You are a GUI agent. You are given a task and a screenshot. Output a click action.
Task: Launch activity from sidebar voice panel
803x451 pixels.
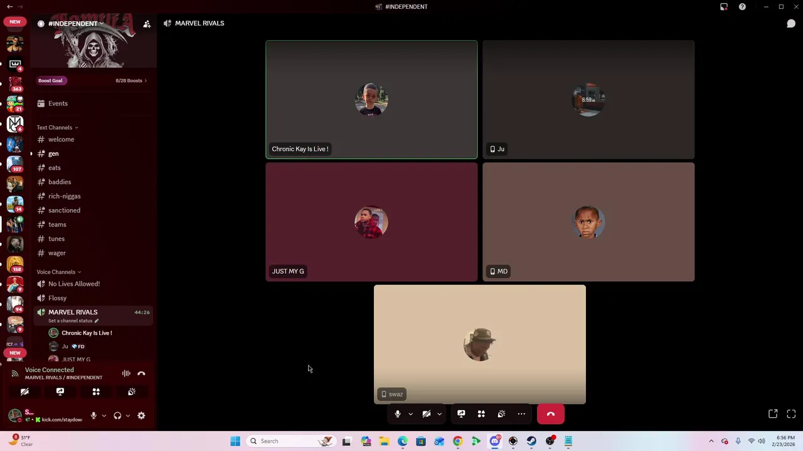pos(96,391)
